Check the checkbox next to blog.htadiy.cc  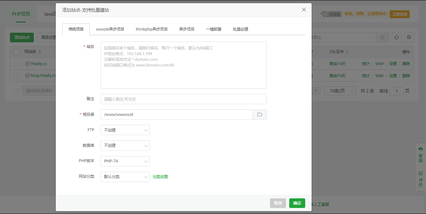[16, 75]
